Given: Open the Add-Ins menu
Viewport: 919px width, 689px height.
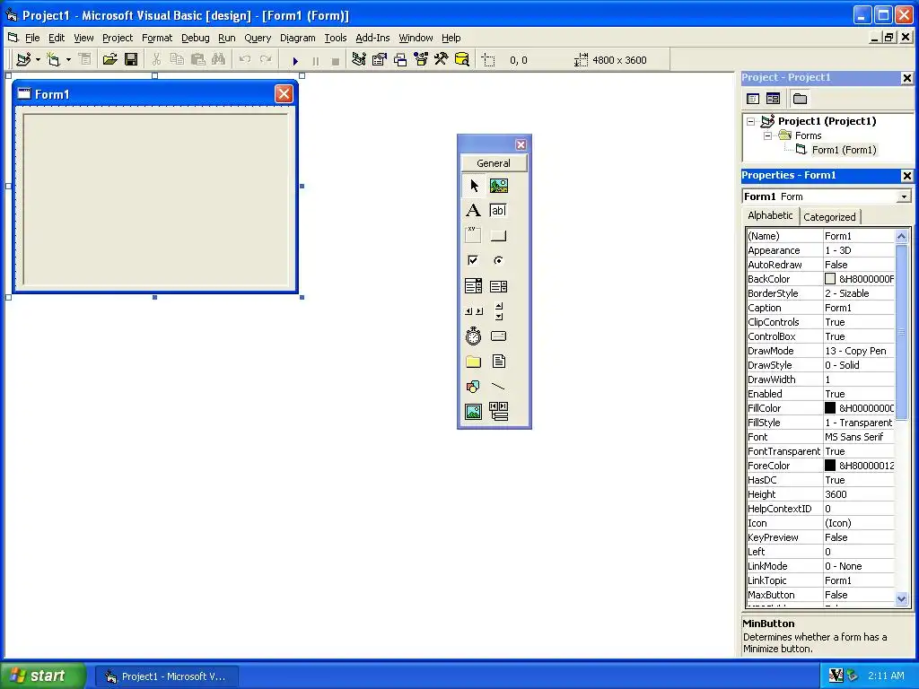Looking at the screenshot, I should [372, 38].
